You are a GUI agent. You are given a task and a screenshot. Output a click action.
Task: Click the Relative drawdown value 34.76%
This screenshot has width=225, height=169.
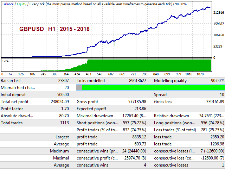click(x=212, y=116)
